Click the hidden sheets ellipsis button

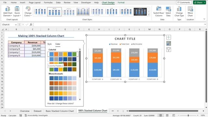pyautogui.click(x=113, y=111)
